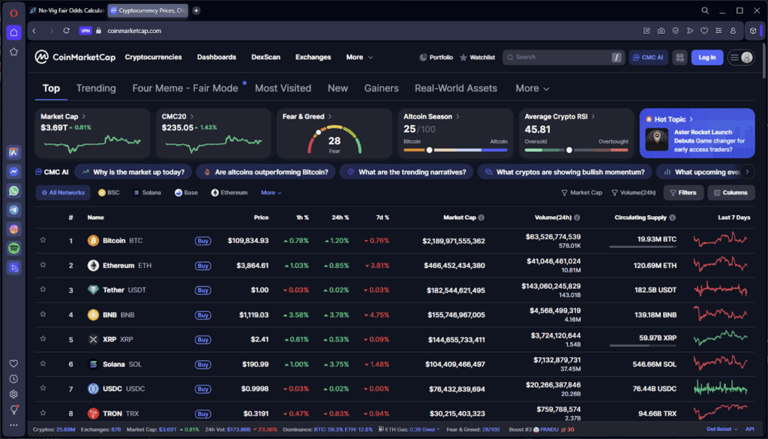
Task: Click the Ethereum coin logo
Action: click(x=93, y=266)
